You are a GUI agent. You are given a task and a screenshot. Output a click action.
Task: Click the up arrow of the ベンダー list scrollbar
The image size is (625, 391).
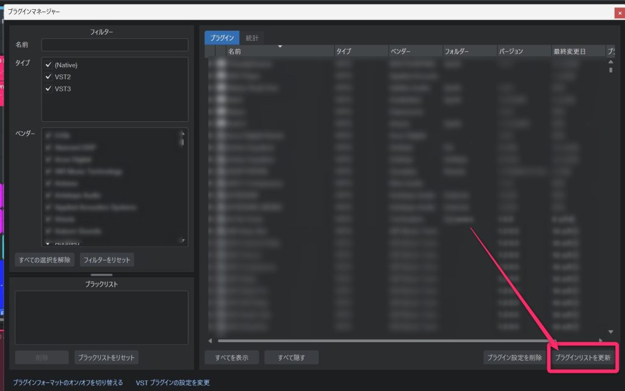[182, 134]
